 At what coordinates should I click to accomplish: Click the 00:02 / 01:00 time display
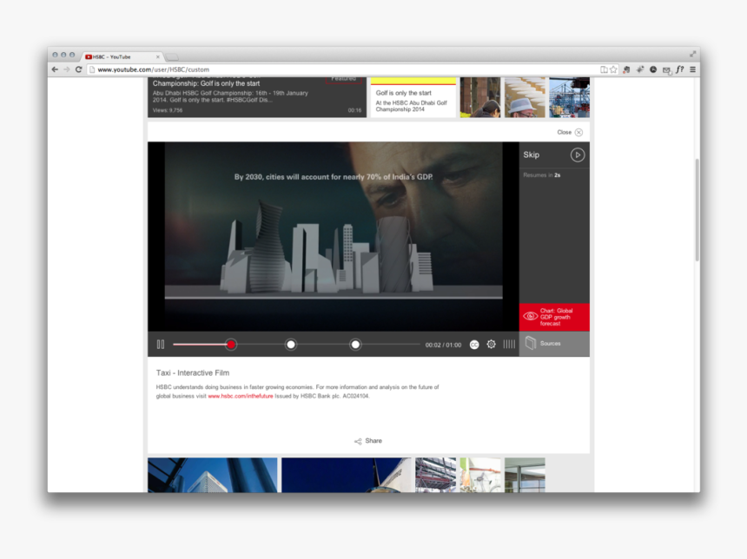443,345
